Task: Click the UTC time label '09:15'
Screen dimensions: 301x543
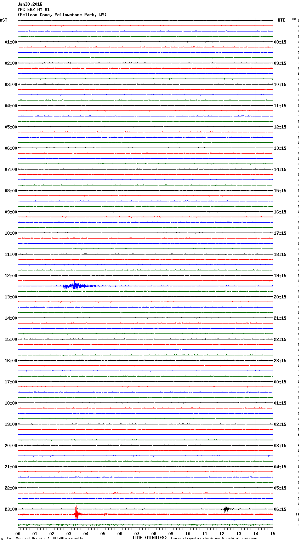Action: tap(280, 63)
